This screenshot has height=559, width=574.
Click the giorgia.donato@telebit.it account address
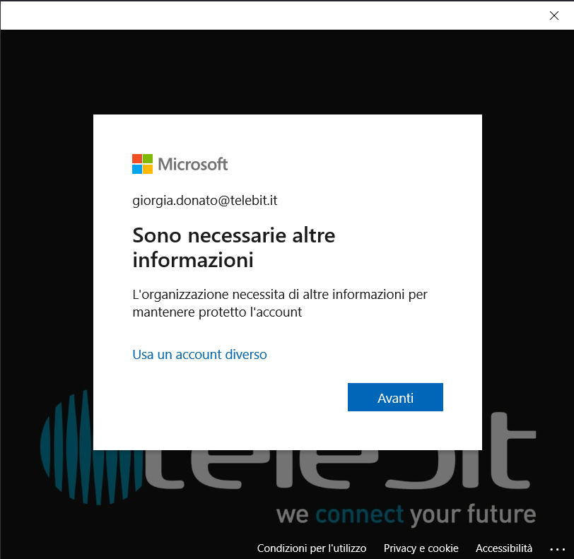point(205,201)
